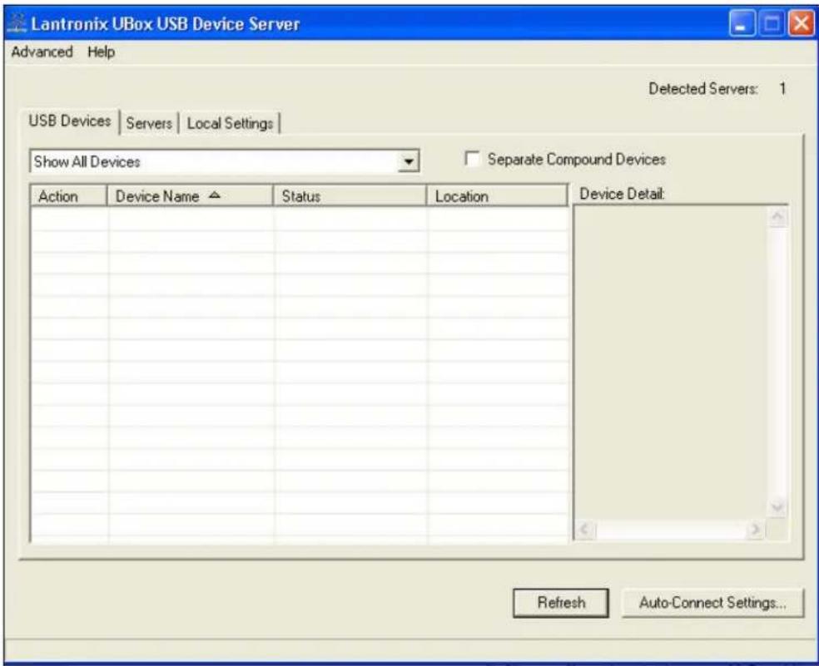Sort by the Action column header
Screen dimensions: 819x666
69,196
